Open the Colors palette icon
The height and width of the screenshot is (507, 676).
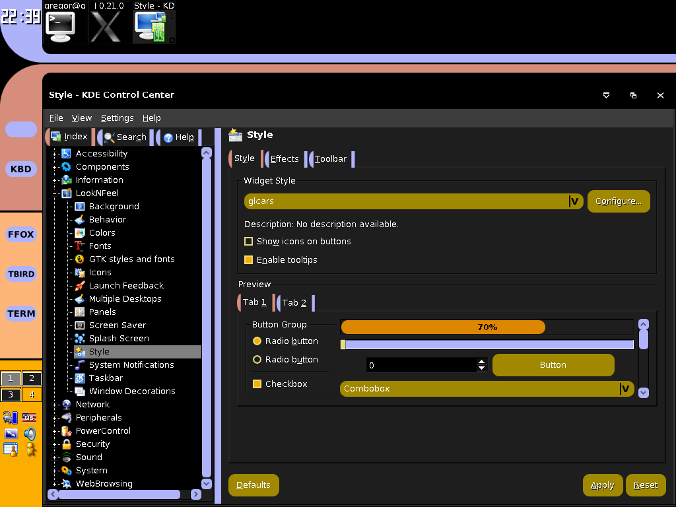click(80, 233)
